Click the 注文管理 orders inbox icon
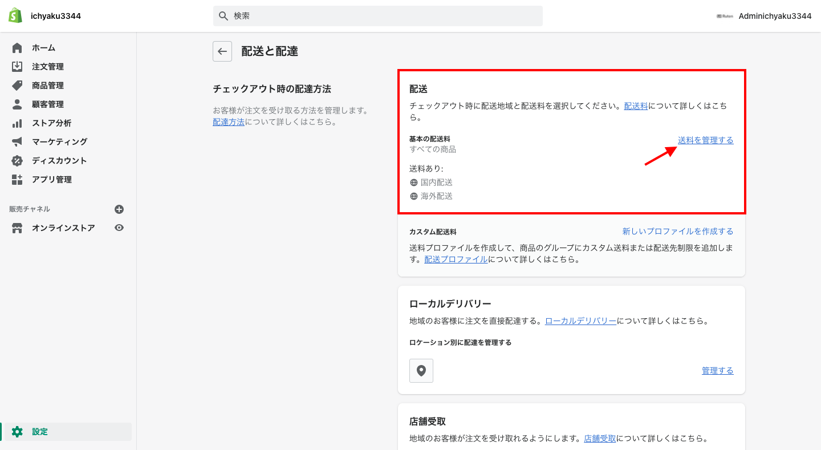The height and width of the screenshot is (450, 821). click(17, 67)
